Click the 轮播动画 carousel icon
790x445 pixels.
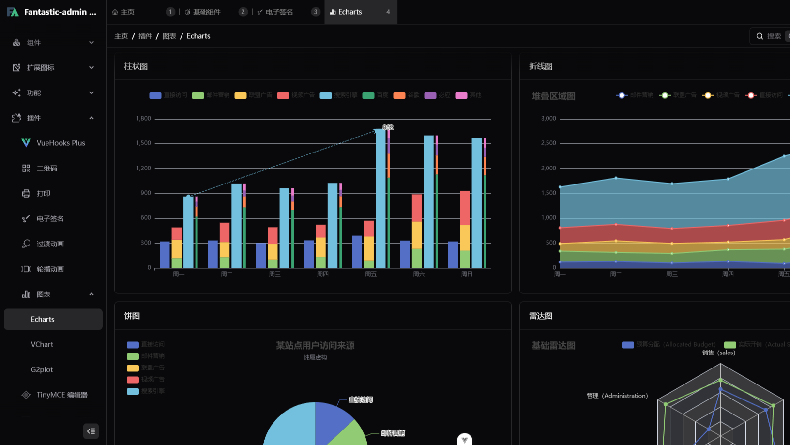[26, 269]
